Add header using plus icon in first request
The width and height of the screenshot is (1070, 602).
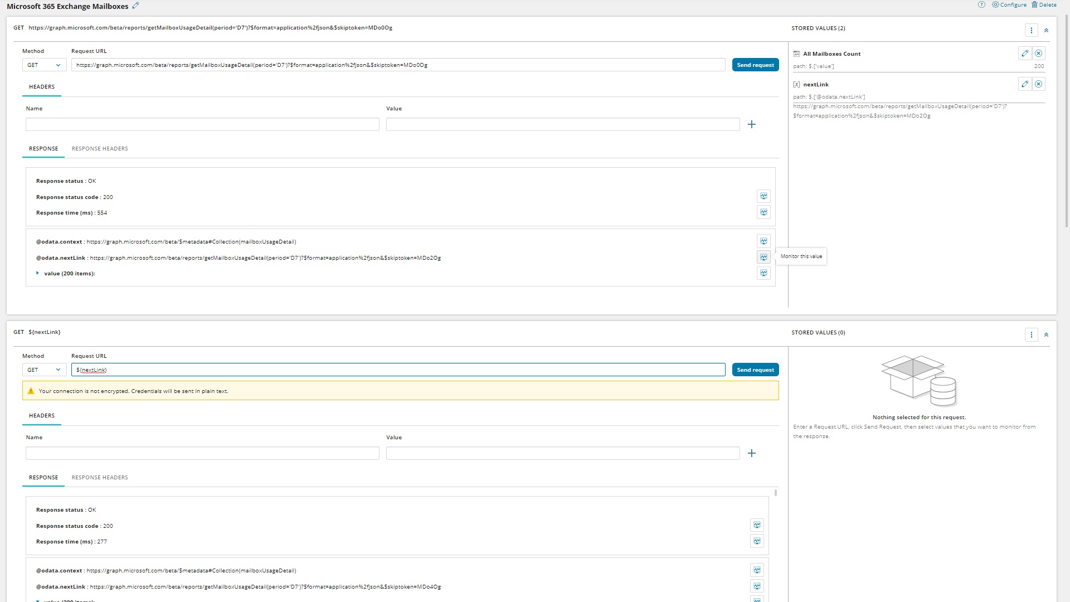coord(751,124)
